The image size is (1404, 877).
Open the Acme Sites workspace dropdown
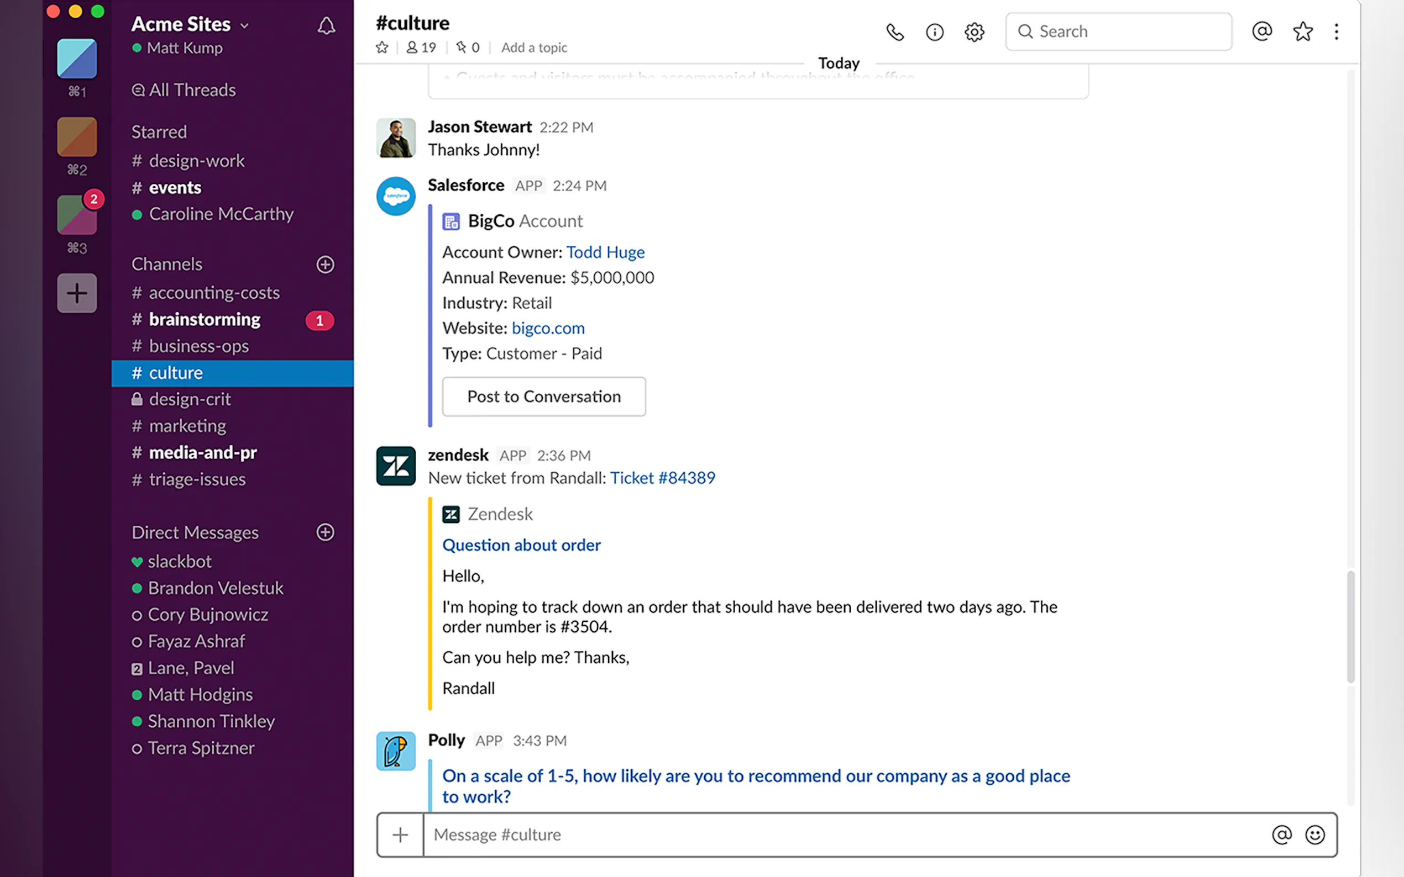189,24
